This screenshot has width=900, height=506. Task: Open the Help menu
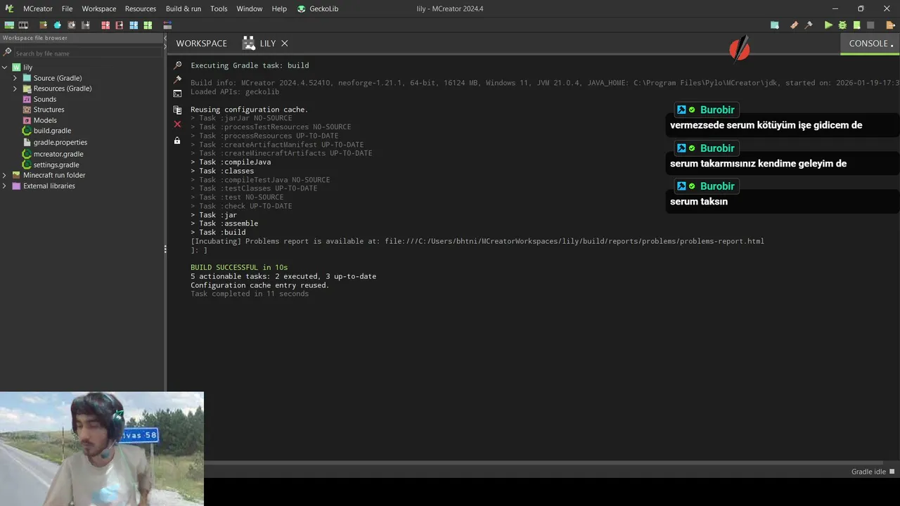279,8
